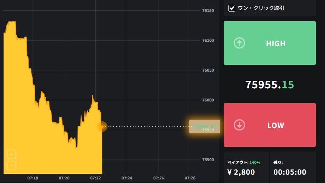This screenshot has height=183, width=325.
Task: Click the highlighted price tag on price axis
Action: (x=204, y=127)
